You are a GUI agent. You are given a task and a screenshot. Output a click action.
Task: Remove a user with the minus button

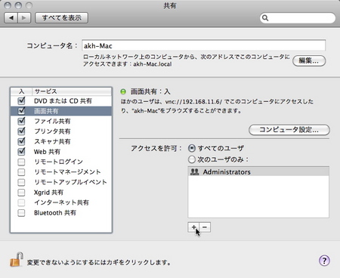pyautogui.click(x=205, y=227)
